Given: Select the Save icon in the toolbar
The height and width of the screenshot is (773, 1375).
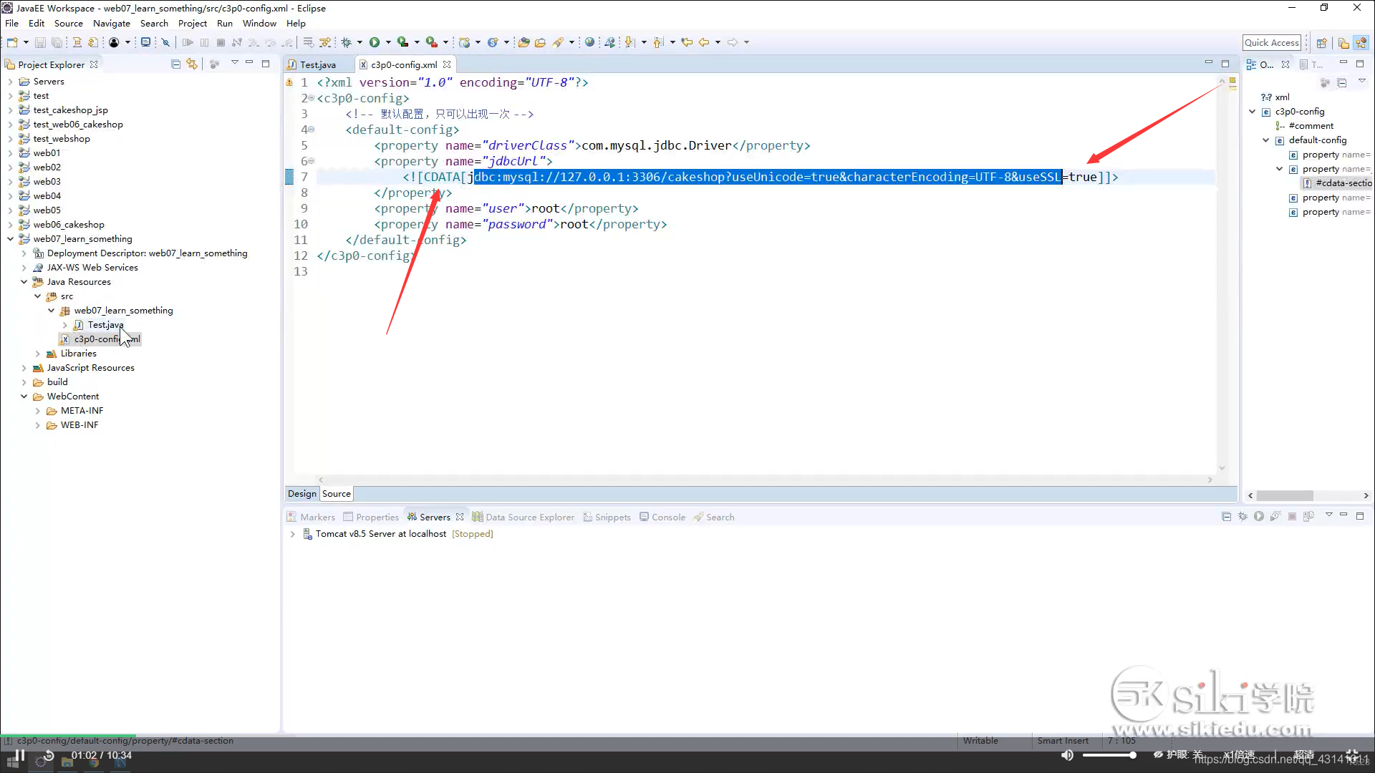Looking at the screenshot, I should pos(40,42).
